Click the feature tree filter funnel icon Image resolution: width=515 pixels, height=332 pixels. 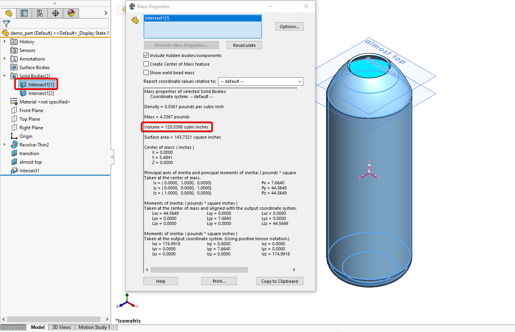point(6,23)
